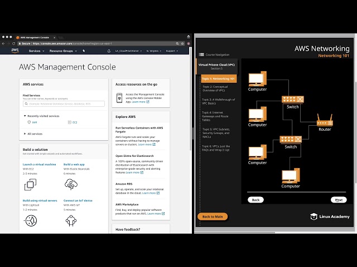Select Topic 3: A Walkthrough of VPC Basics

(219, 101)
